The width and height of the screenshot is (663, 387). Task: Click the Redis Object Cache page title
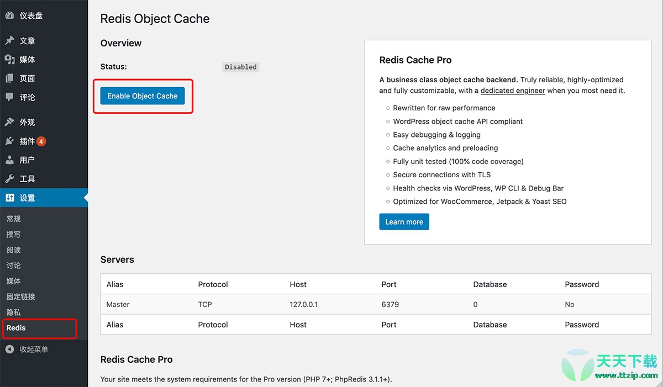pos(155,19)
